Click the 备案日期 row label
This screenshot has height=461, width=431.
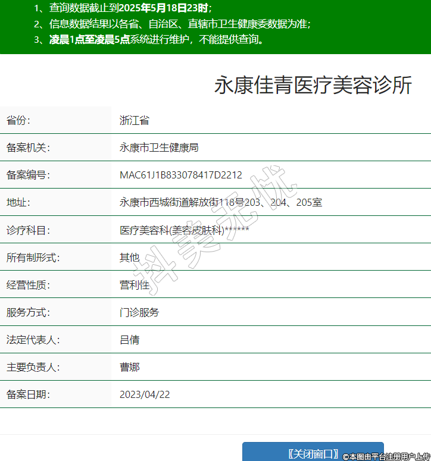(29, 394)
